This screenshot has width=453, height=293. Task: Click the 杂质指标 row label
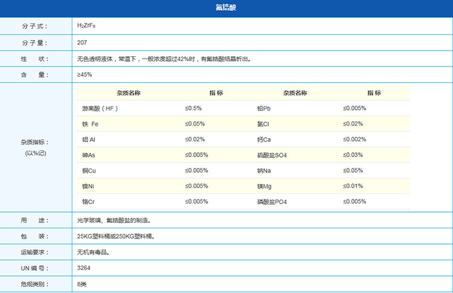coord(35,142)
